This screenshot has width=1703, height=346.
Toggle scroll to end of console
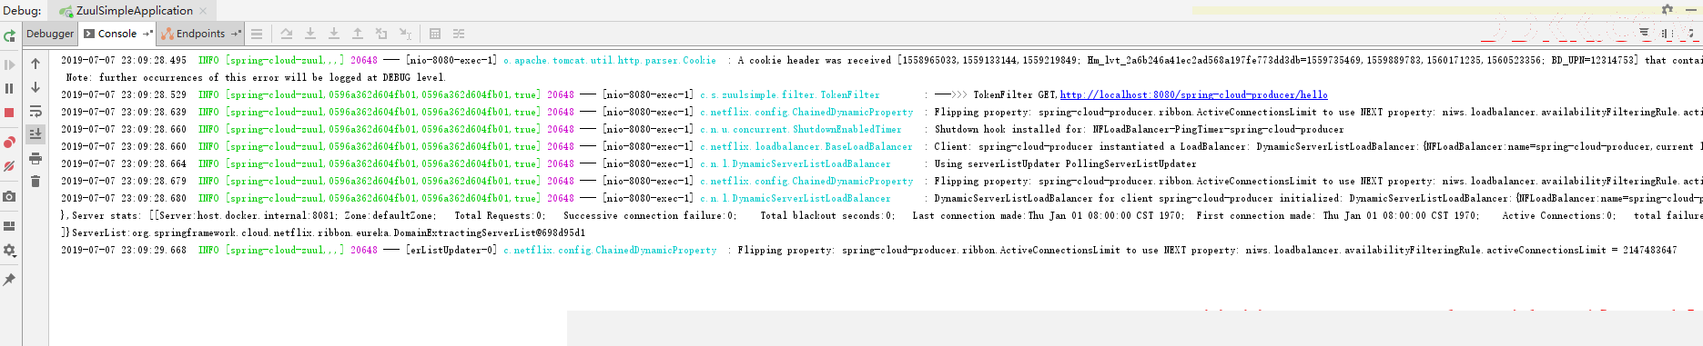[35, 133]
